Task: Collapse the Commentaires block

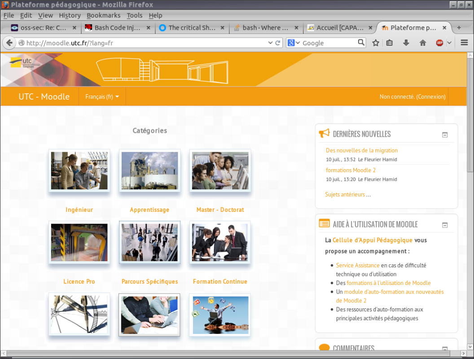Action: [445, 349]
